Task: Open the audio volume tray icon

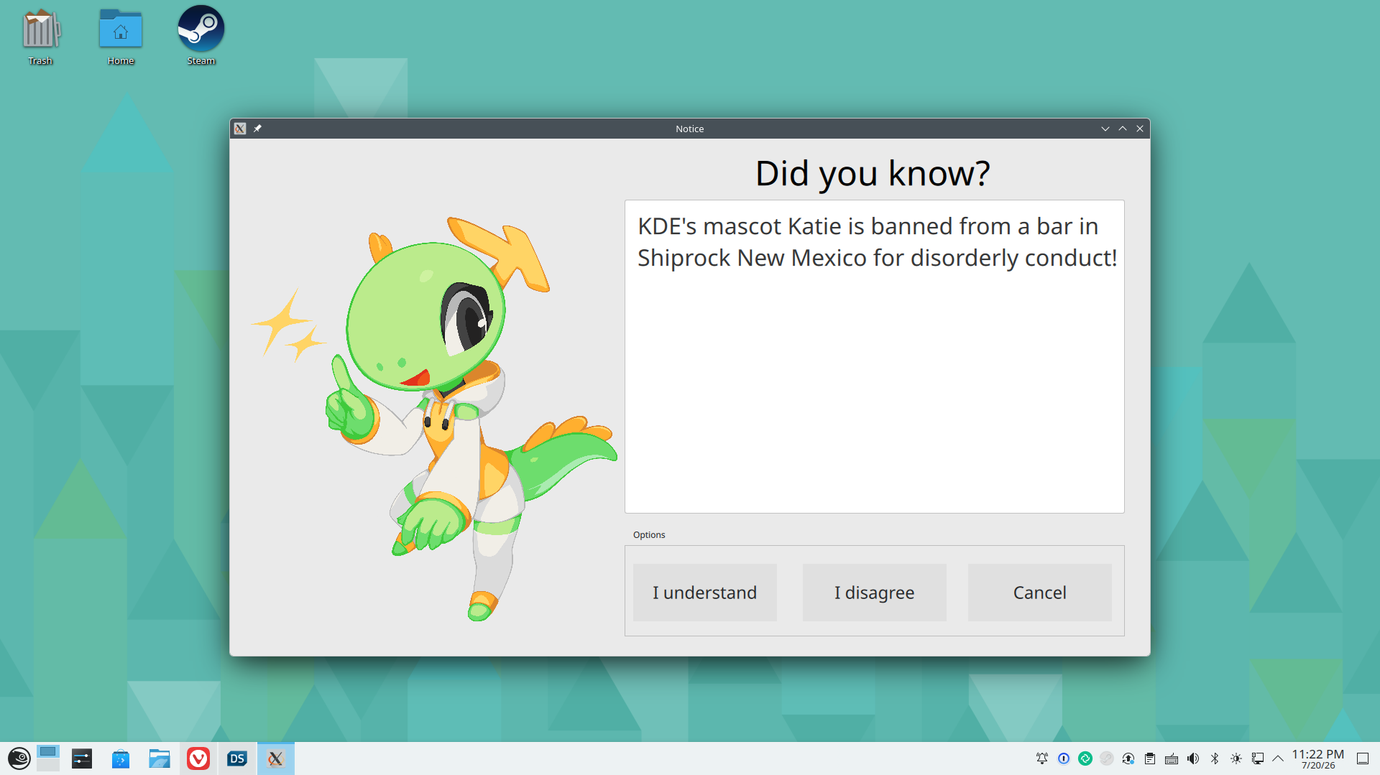Action: tap(1193, 758)
